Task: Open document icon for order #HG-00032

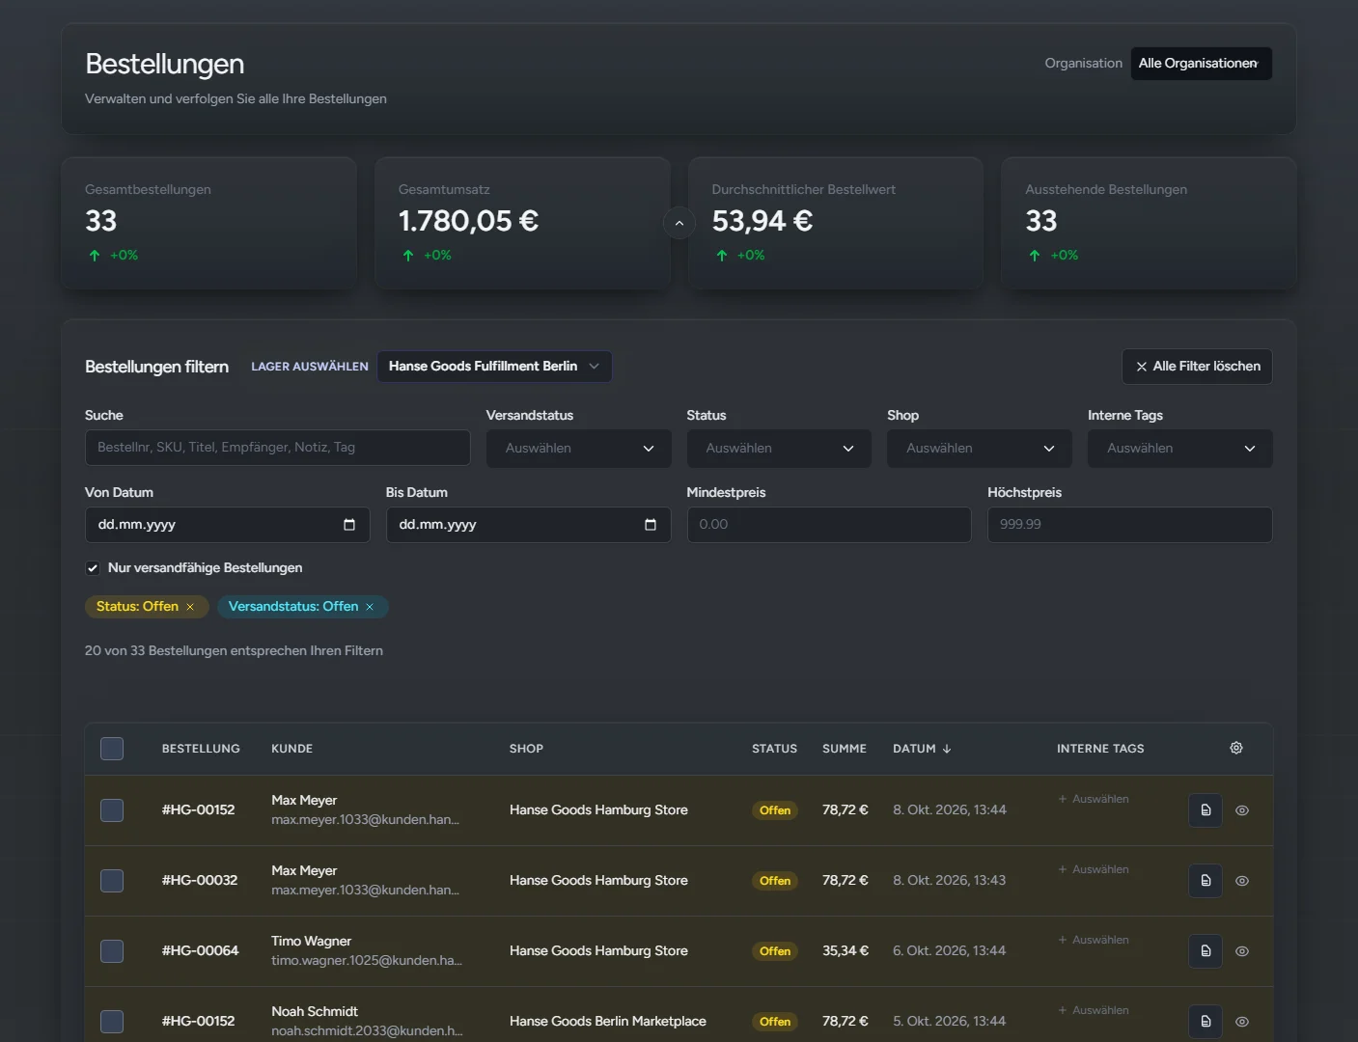Action: tap(1206, 881)
